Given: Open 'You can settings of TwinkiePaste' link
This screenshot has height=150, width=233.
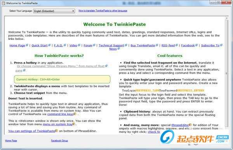Looking at the screenshot, I should pyautogui.click(x=32, y=131).
